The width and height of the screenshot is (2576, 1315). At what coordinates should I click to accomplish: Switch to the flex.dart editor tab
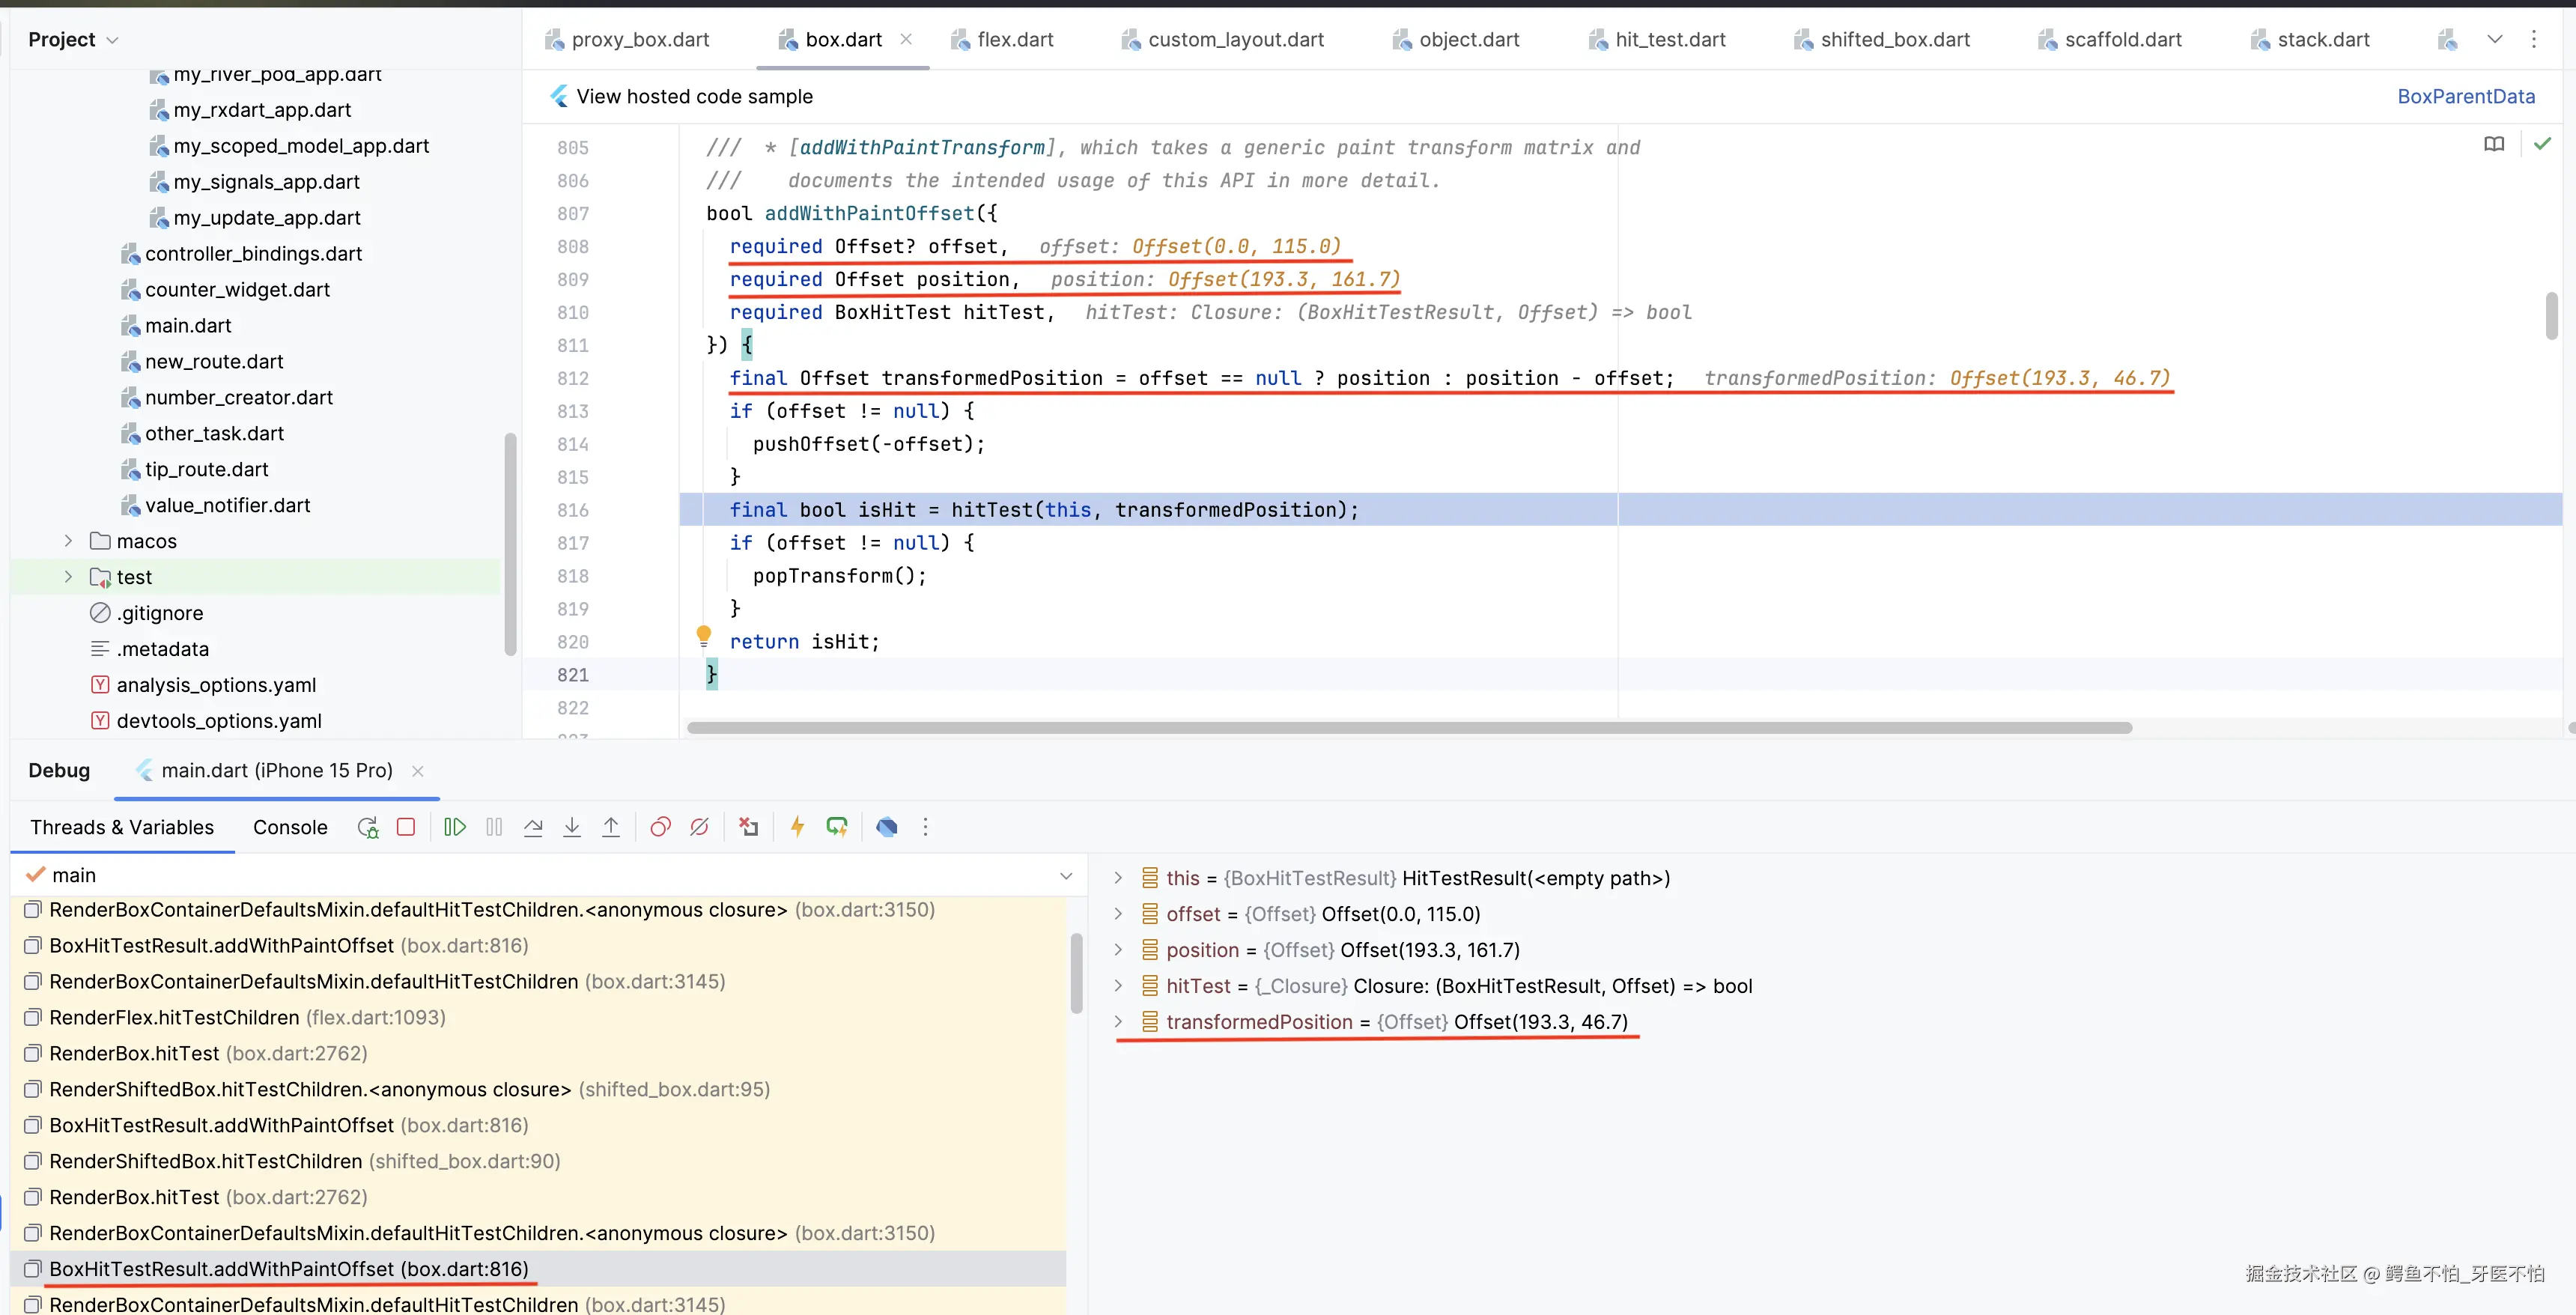click(1014, 40)
